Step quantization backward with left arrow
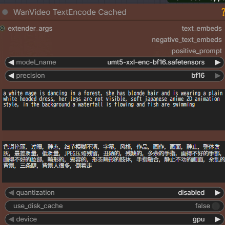The width and height of the screenshot is (225, 225). coord(11,193)
